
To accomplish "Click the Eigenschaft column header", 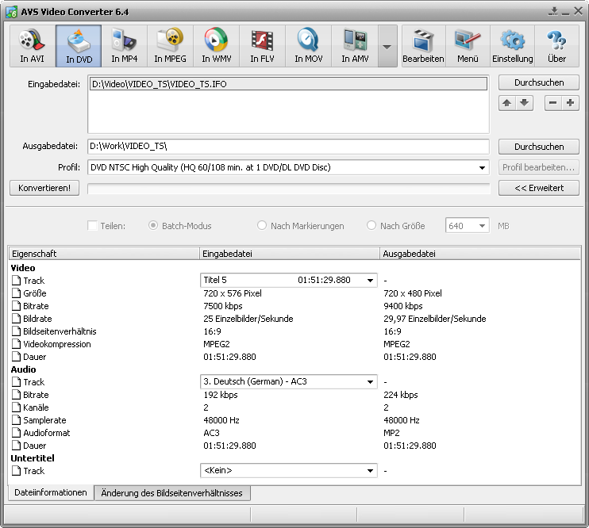I will [104, 254].
